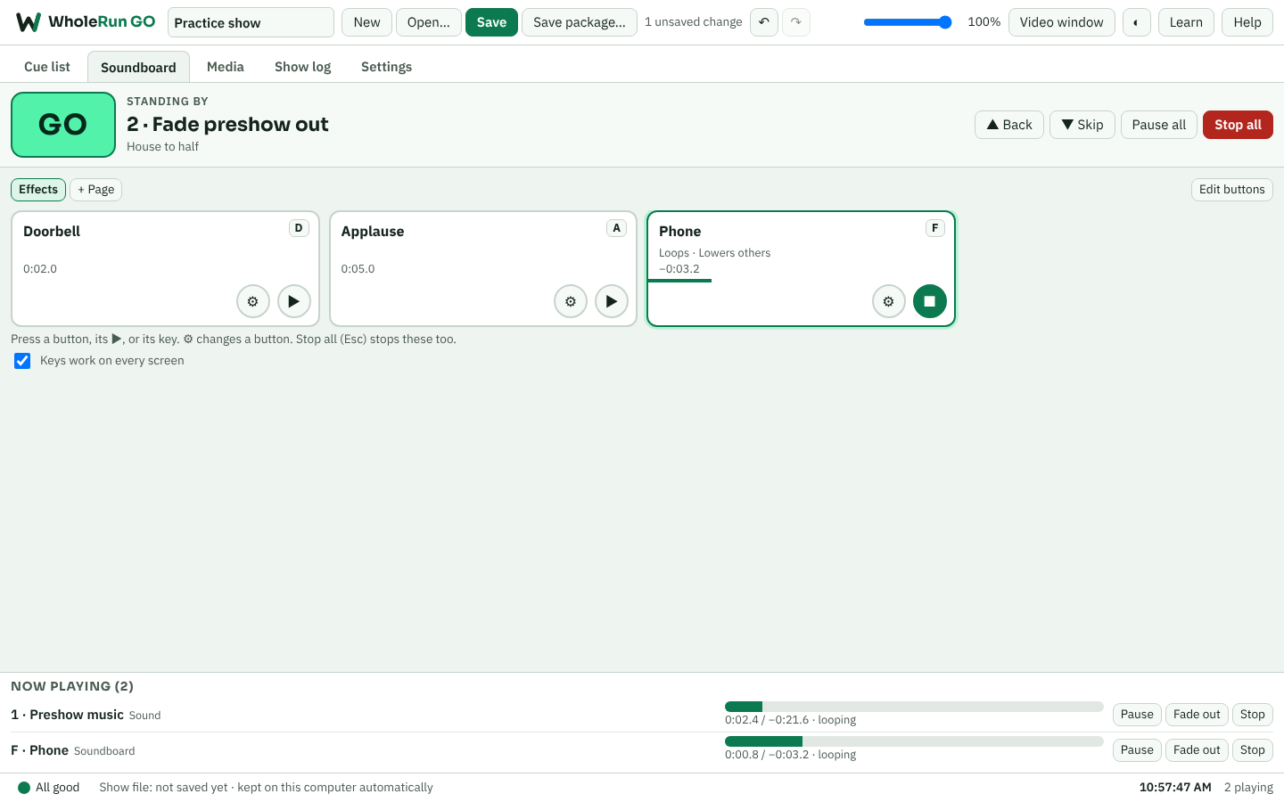Click the Preshow music progress bar

point(914,707)
